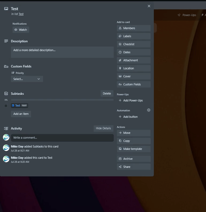Screen dimensions: 206x212
Task: Click avatar beside added-card activity entry
Action: point(6,159)
